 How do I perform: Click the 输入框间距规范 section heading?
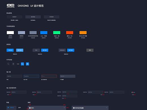click(11, 88)
